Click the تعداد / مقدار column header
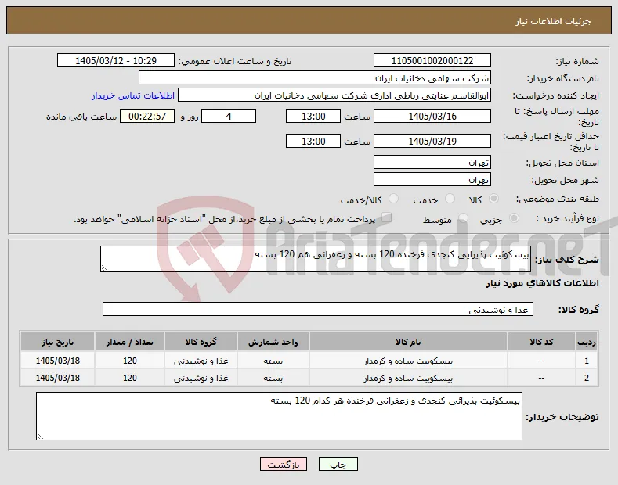This screenshot has width=618, height=485. 130,342
